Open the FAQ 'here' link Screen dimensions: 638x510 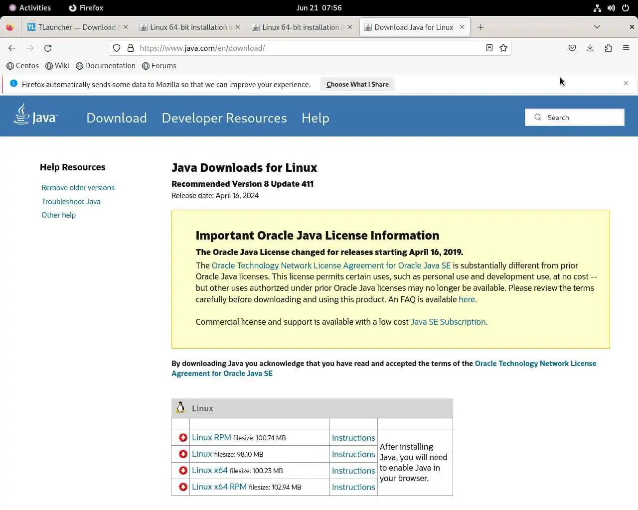(467, 299)
